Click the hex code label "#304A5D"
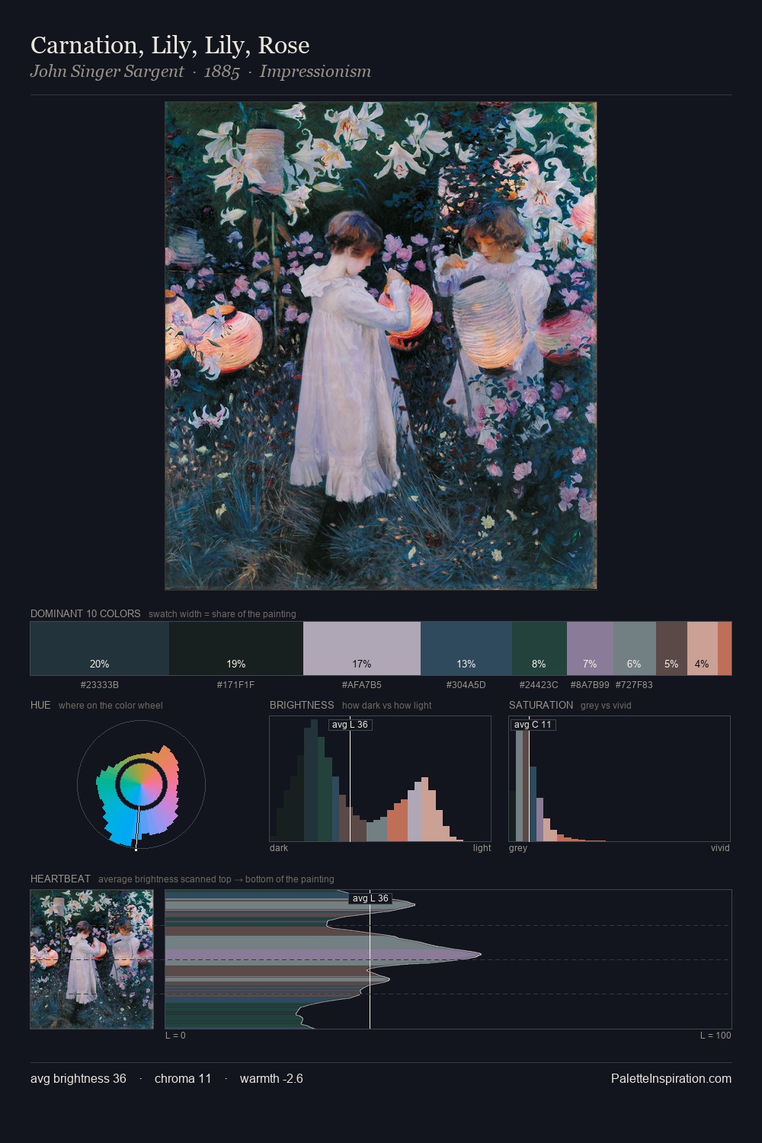This screenshot has height=1143, width=762. tap(466, 685)
